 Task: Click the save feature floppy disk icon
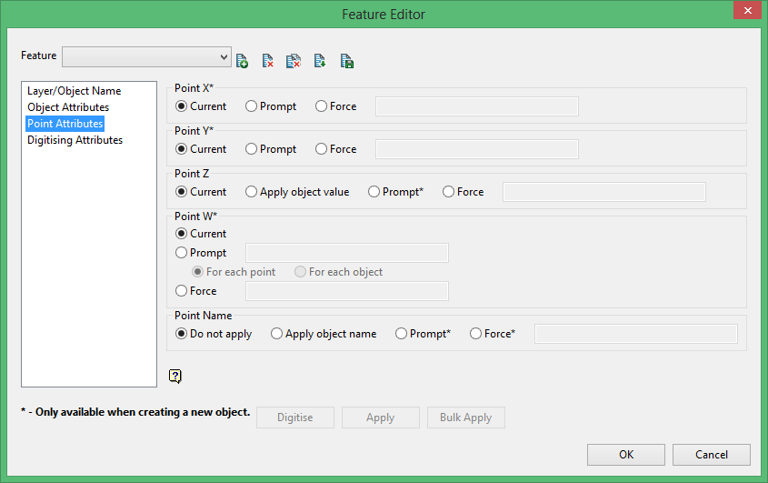click(x=347, y=61)
